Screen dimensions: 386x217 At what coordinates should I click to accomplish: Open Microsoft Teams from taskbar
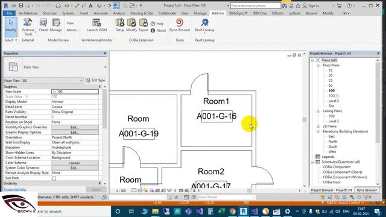(x=188, y=211)
